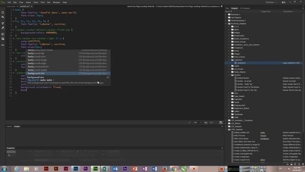Image resolution: width=305 pixels, height=172 pixels.
Task: Select background-image from the code hints
Action: point(68,60)
